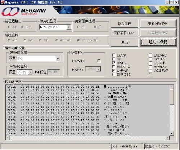Enable the LOCK checkbox
This screenshot has width=180, height=150.
point(114,55)
